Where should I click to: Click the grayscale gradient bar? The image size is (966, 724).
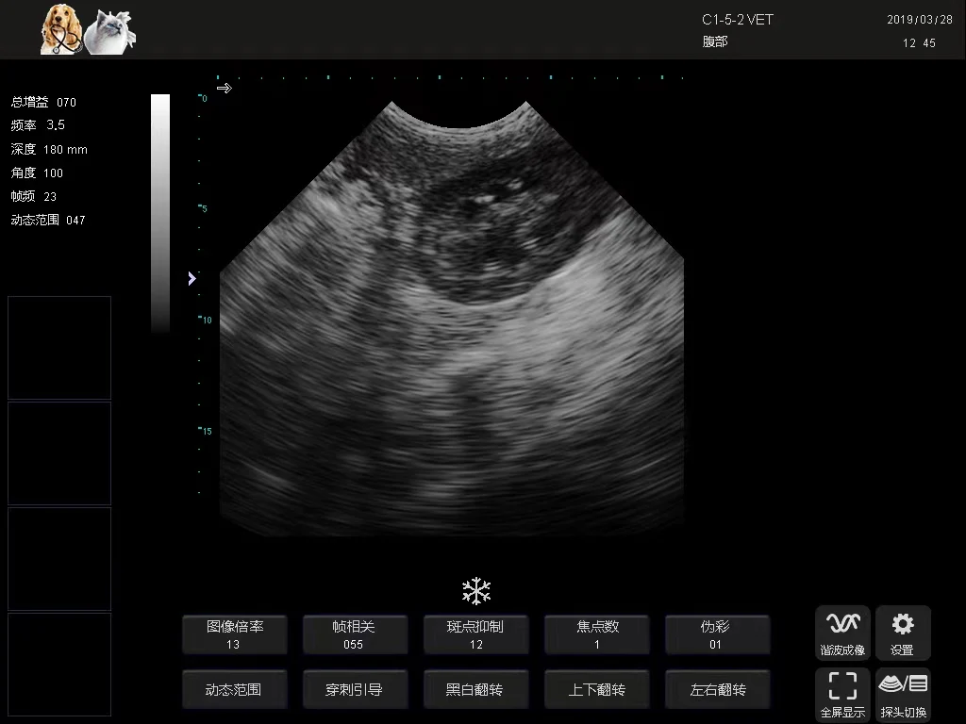[160, 214]
